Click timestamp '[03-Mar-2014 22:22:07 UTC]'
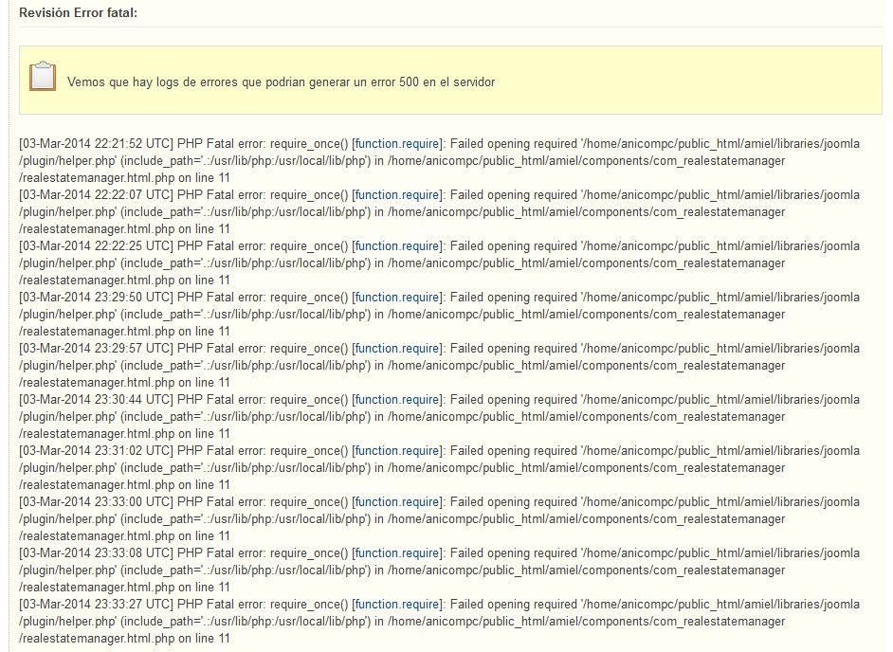 97,195
